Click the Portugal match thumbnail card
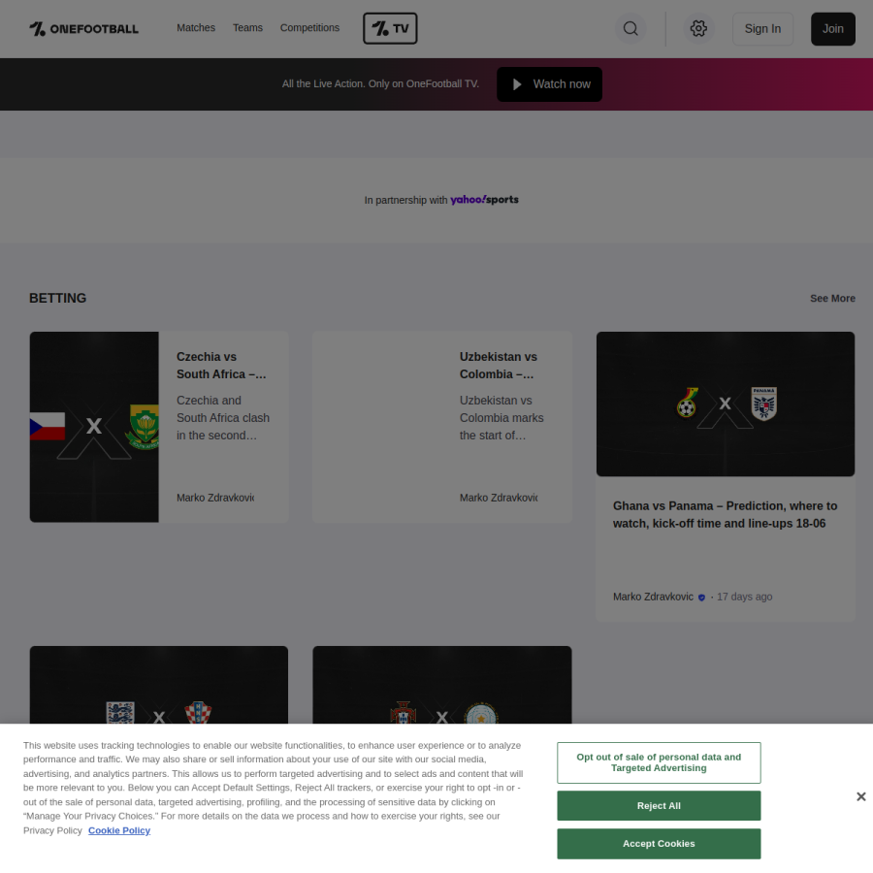This screenshot has height=873, width=873. point(442,686)
